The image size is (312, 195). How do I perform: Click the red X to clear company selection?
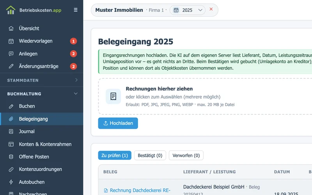pos(211,9)
